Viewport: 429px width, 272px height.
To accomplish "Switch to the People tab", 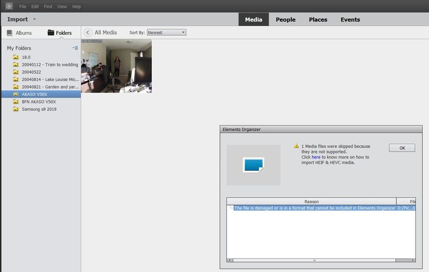I will (x=285, y=20).
